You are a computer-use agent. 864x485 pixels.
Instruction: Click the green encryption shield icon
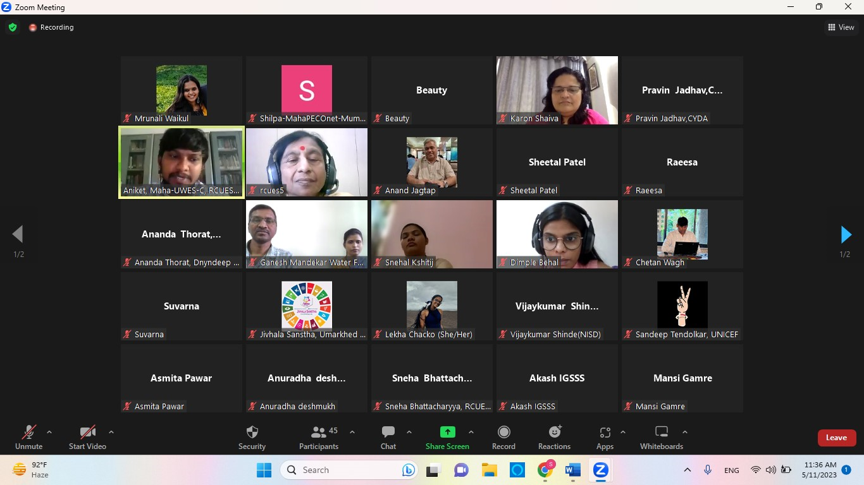(13, 27)
